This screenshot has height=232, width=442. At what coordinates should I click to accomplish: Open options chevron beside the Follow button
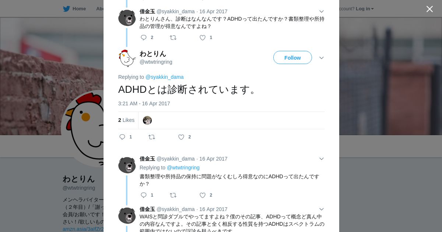(x=321, y=58)
